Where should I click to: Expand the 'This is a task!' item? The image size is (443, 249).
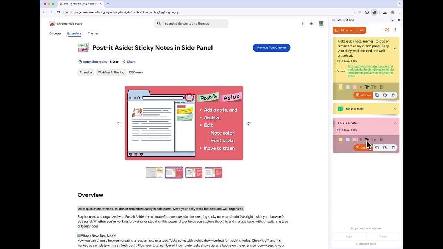395,109
